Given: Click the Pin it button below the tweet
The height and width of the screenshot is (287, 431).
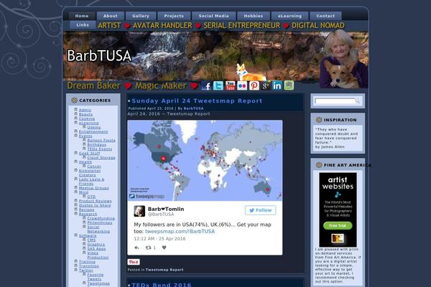Looking at the screenshot, I should click(134, 262).
